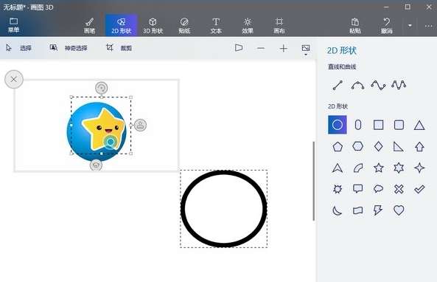Choose the checkmark shape
The height and width of the screenshot is (282, 437).
(419, 189)
